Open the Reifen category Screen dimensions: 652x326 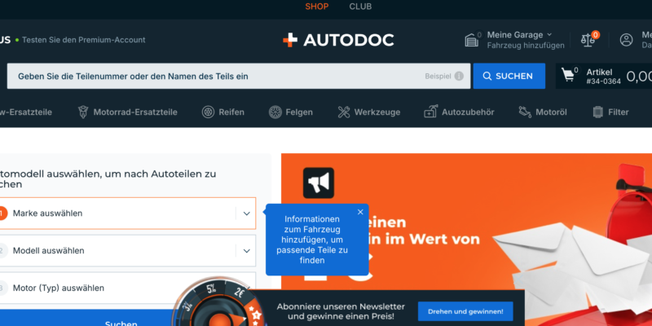[x=222, y=112]
